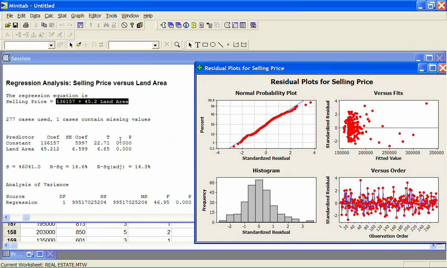Click the Close All Graphs icon
This screenshot has width=447, height=268.
click(253, 25)
